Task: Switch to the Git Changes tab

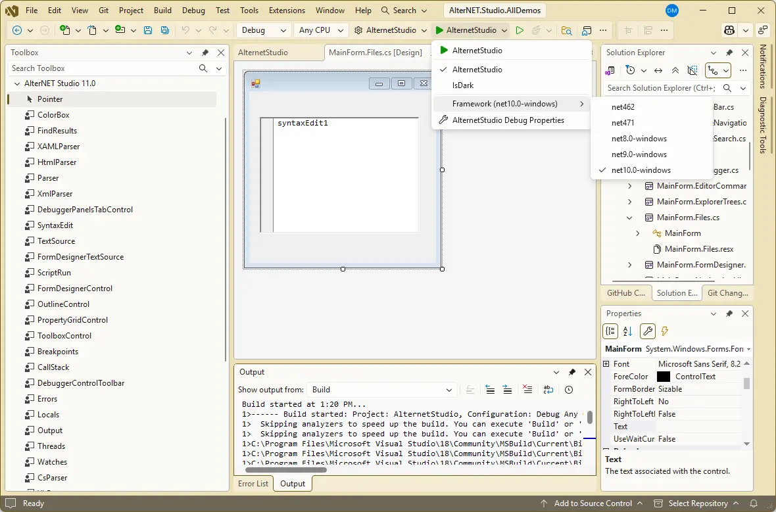Action: tap(727, 293)
